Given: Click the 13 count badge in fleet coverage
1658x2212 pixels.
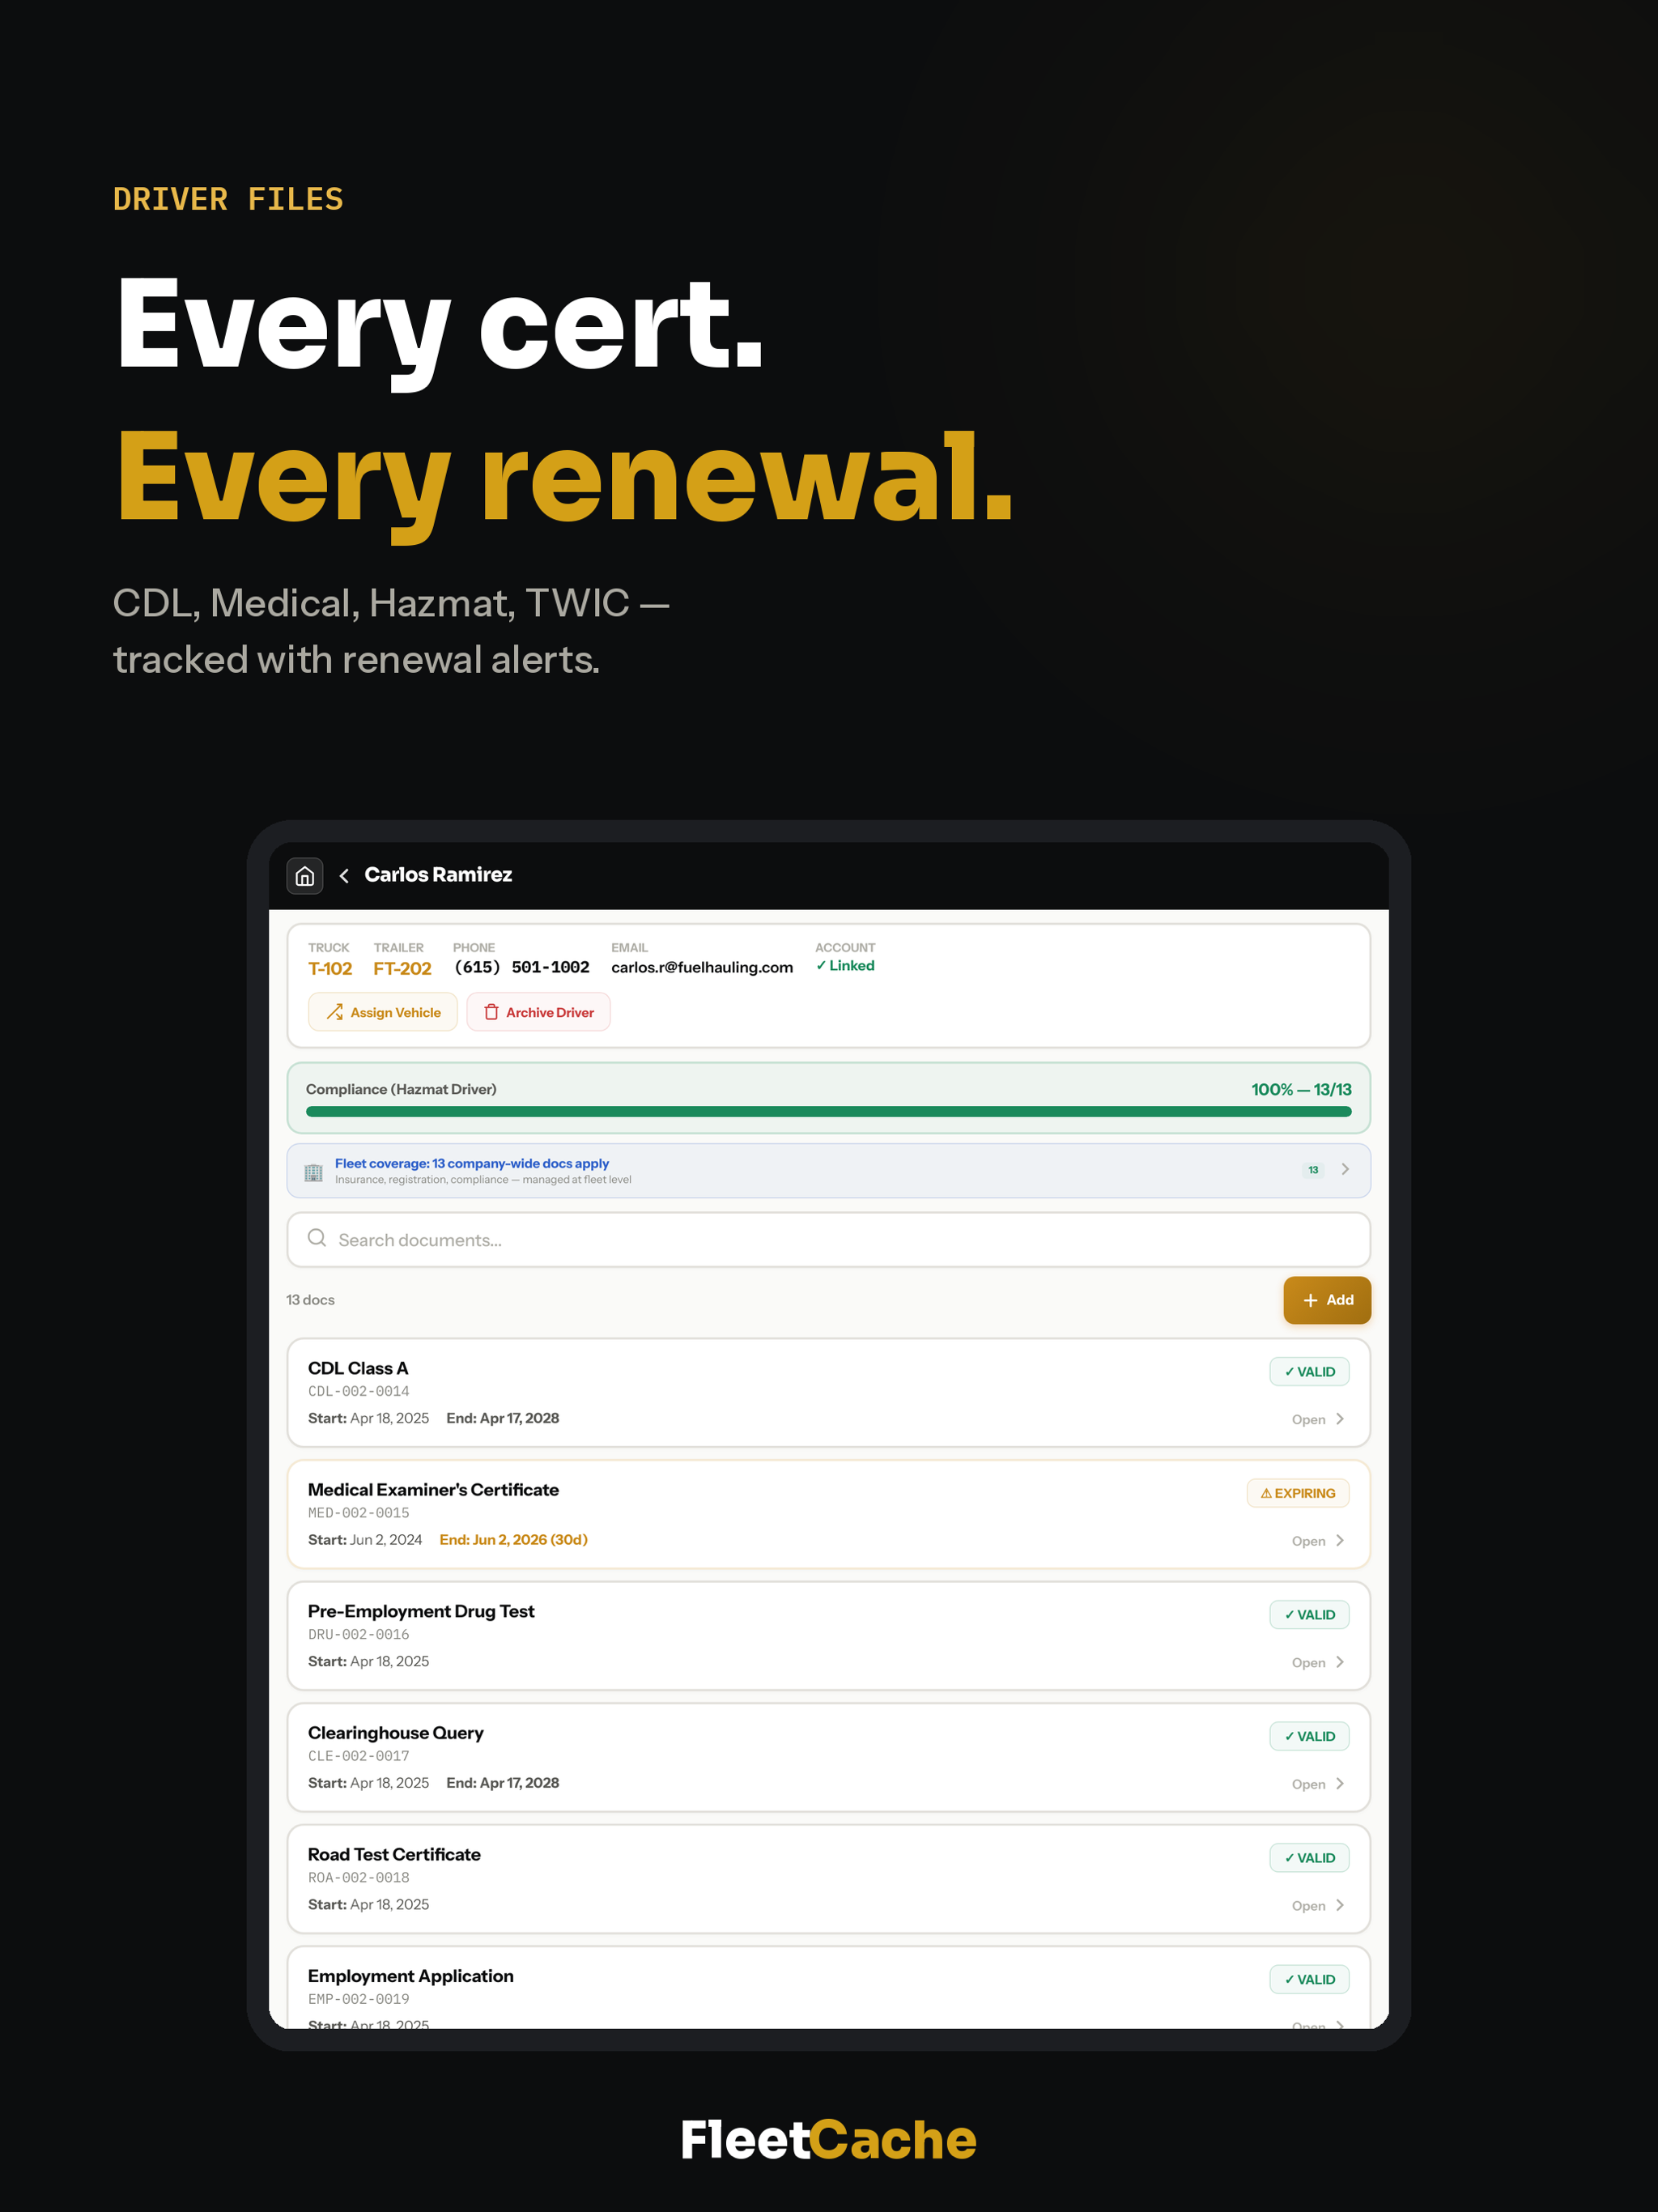Looking at the screenshot, I should pos(1313,1170).
